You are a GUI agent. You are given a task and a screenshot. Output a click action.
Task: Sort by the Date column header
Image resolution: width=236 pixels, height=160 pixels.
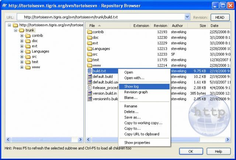pyautogui.click(x=219, y=26)
